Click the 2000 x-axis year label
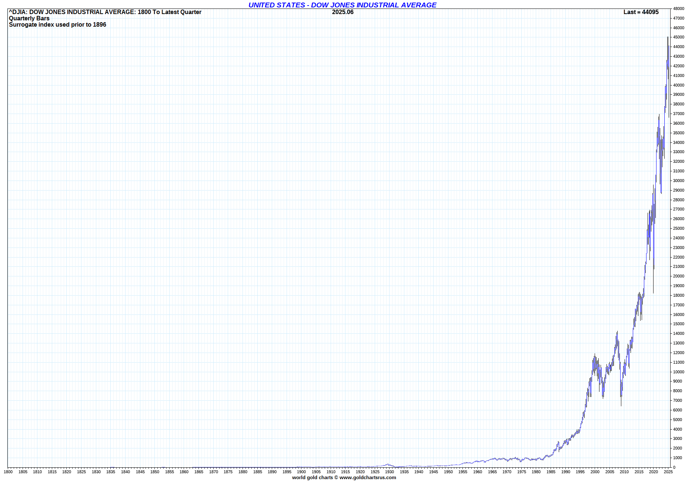Viewport: 685px width, 481px height. (x=595, y=472)
